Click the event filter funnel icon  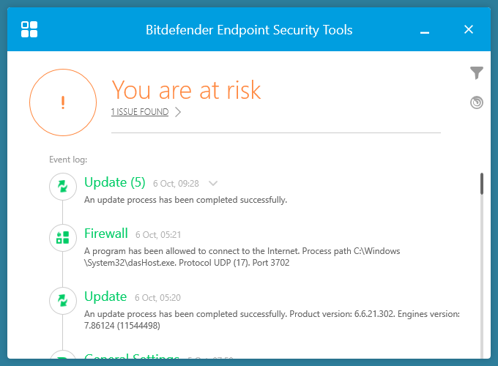(477, 72)
